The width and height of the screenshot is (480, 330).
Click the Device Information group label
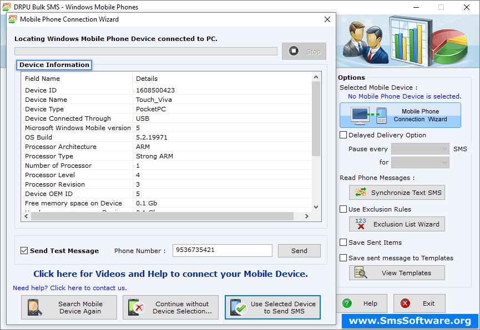pos(54,65)
